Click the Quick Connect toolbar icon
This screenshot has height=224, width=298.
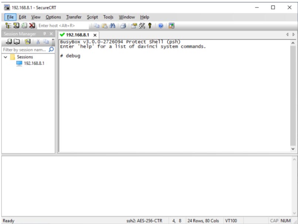coord(16,26)
